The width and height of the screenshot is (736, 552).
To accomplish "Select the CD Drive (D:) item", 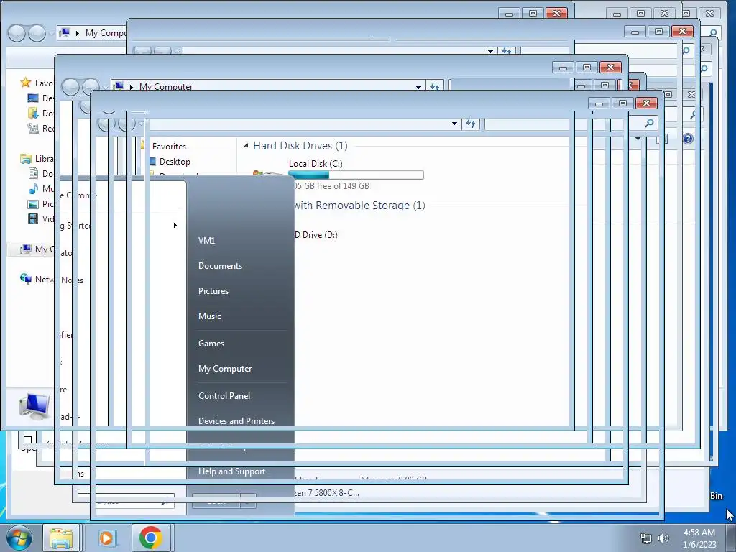I will tap(316, 235).
